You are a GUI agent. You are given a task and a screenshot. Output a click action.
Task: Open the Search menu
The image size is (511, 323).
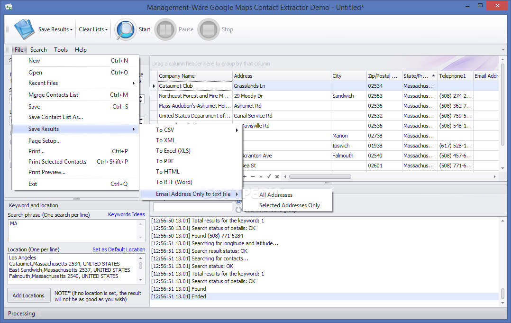(x=38, y=49)
